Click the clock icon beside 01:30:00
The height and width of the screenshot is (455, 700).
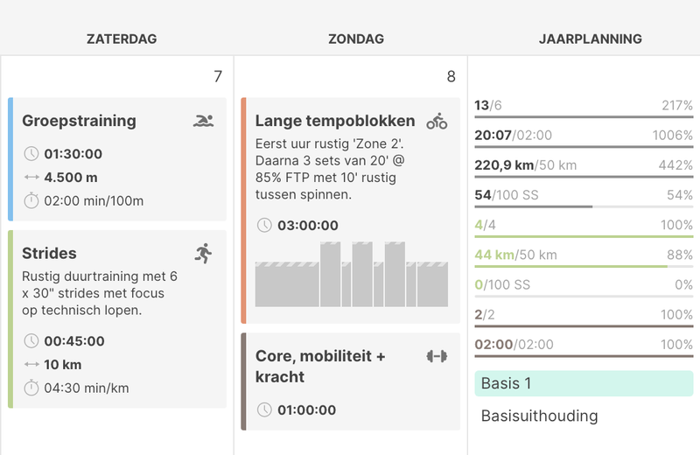(x=31, y=154)
